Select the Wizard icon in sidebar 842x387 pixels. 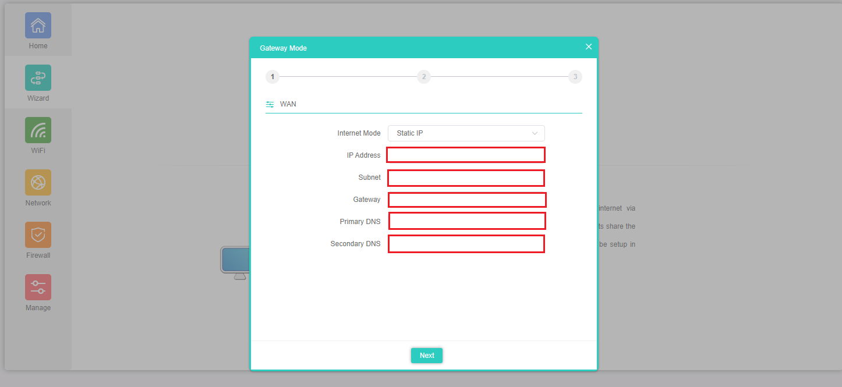(x=38, y=78)
